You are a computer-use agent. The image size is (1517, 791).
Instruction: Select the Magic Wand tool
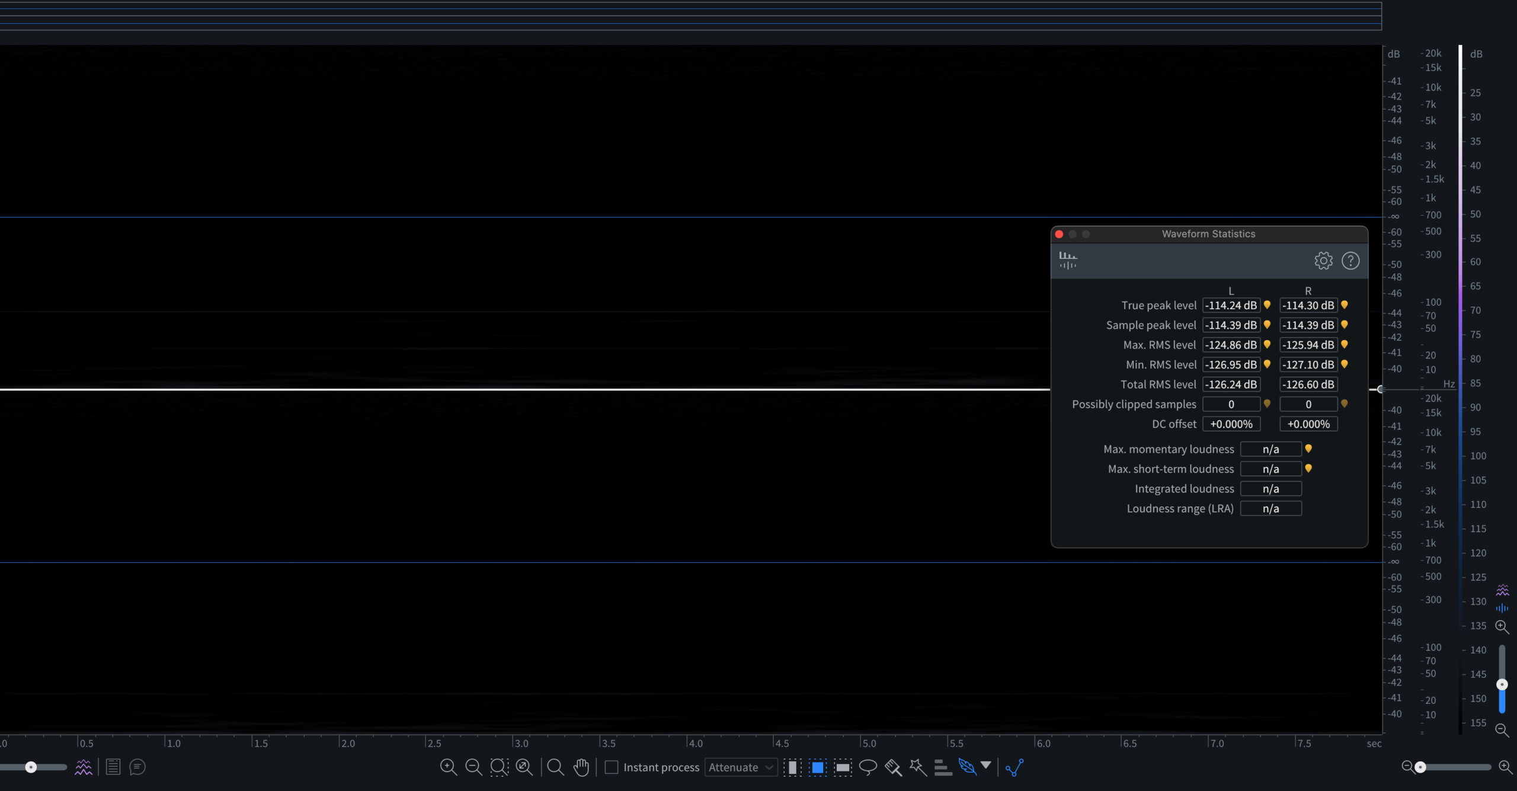918,767
